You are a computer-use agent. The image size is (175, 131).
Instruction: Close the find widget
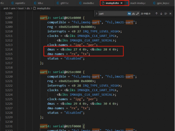pyautogui.click(x=171, y=13)
